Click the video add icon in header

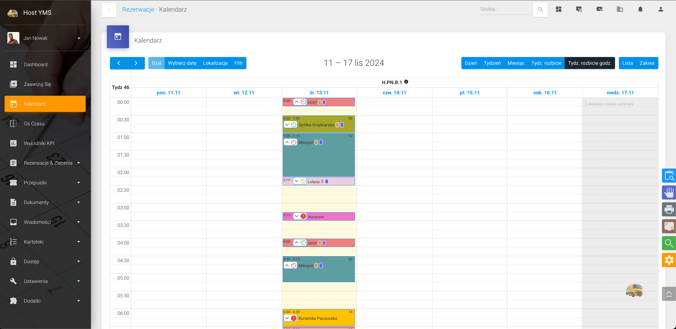pyautogui.click(x=599, y=10)
